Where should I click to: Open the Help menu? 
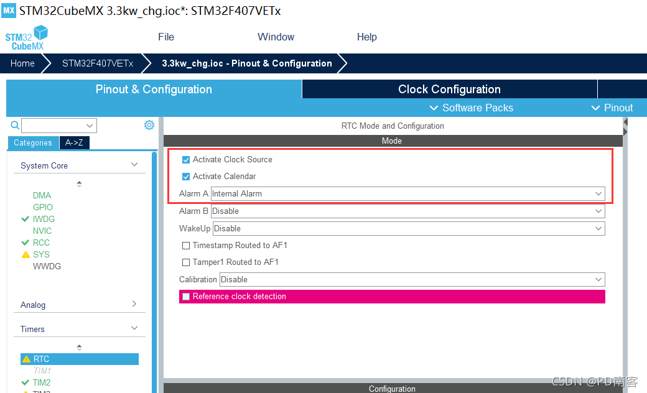[367, 37]
